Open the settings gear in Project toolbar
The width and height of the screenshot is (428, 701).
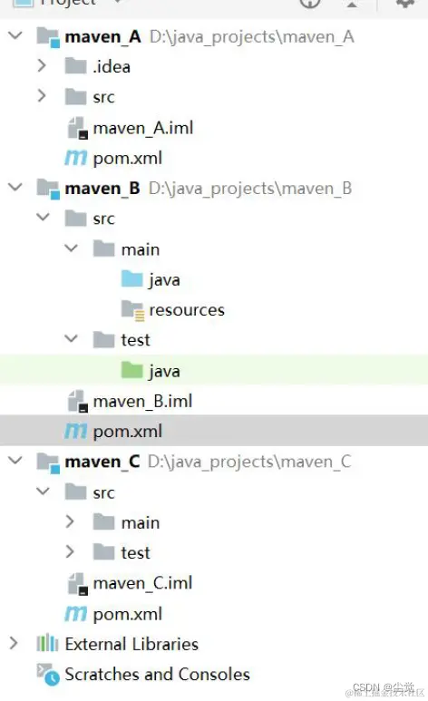[x=405, y=4]
